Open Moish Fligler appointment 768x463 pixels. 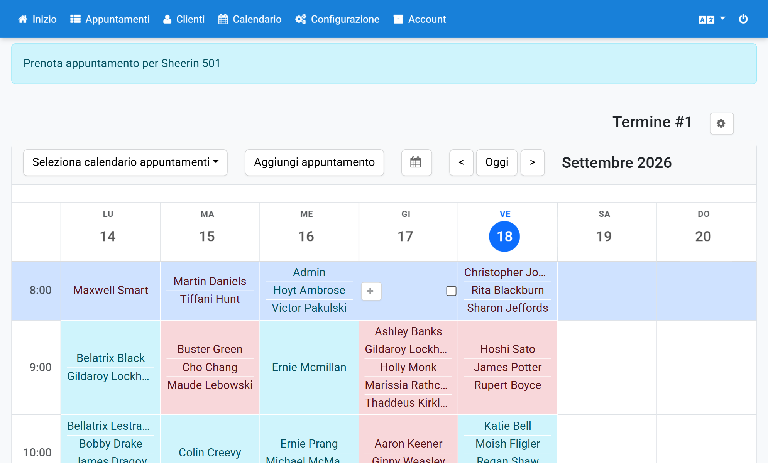507,444
